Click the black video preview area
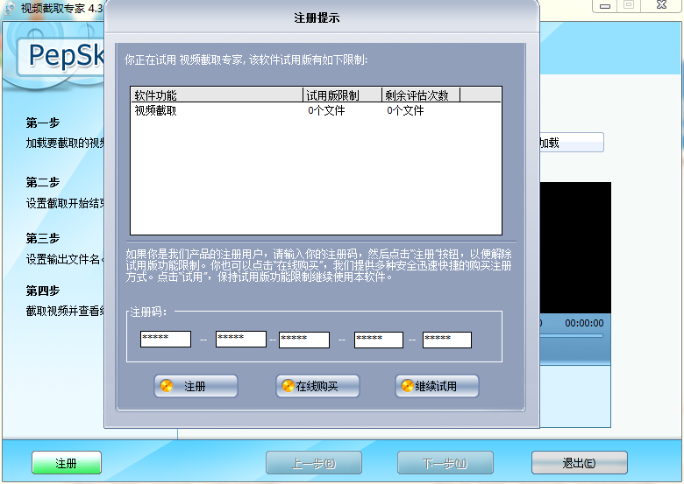The width and height of the screenshot is (684, 484). click(575, 247)
